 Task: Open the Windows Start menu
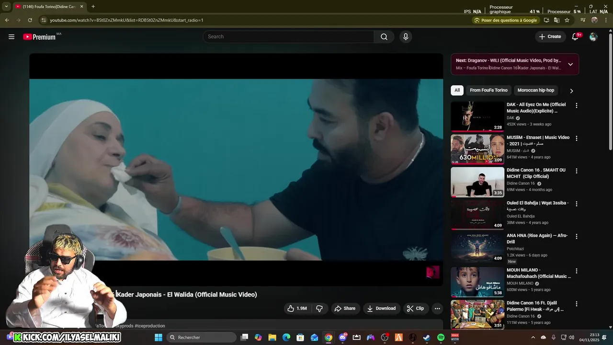[x=159, y=337]
